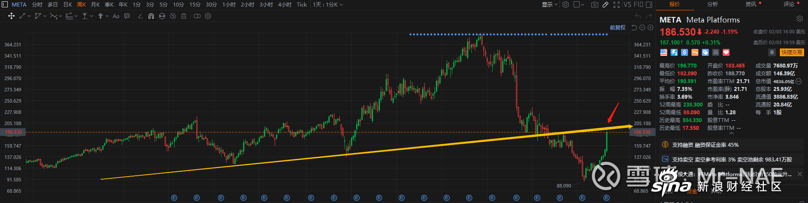Viewport: 808px width, 203px height.
Task: Open the 总市值 more options icon
Action: click(x=798, y=81)
